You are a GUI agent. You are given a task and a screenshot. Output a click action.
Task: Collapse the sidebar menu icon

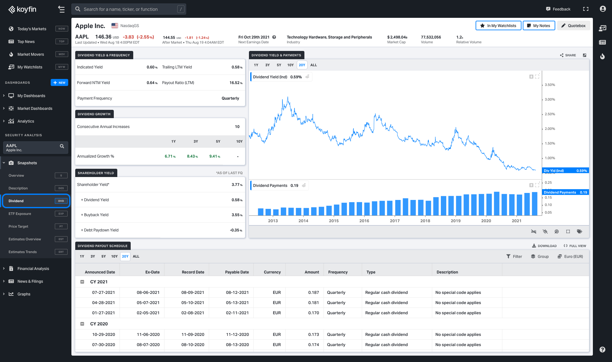(62, 9)
